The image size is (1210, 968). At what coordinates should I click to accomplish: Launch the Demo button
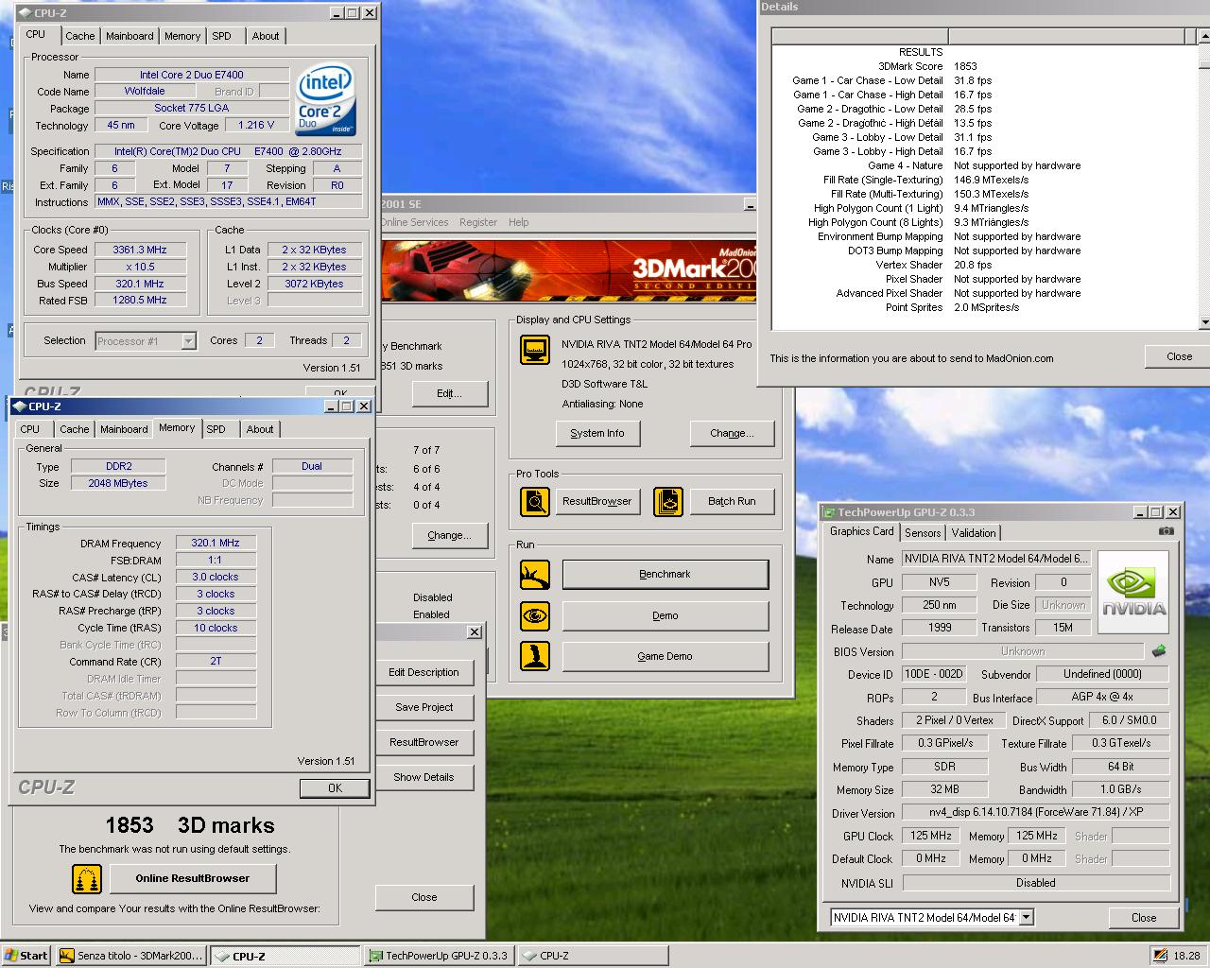(665, 615)
